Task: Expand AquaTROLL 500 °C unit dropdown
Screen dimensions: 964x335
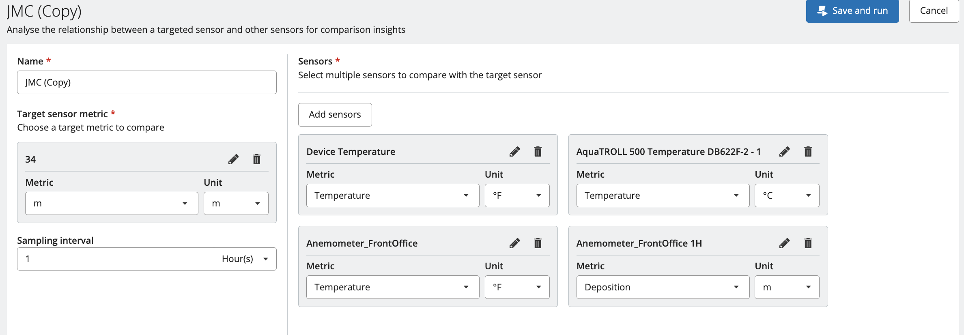Action: click(x=787, y=195)
